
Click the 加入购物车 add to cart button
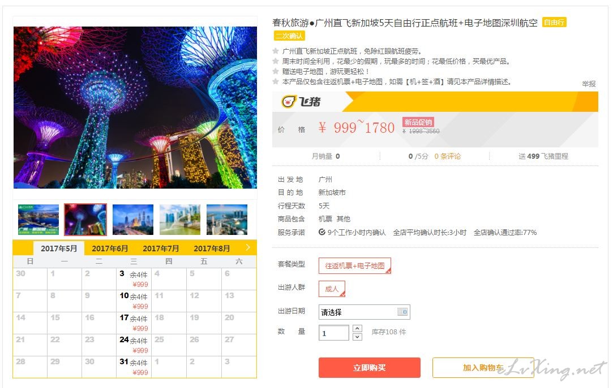483,368
